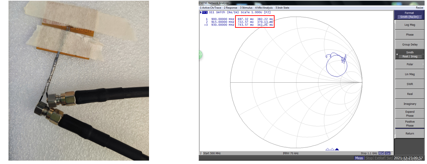The image size is (427, 164).
Task: Click the first hollow marker triangle below chart
Action: [x=328, y=149]
